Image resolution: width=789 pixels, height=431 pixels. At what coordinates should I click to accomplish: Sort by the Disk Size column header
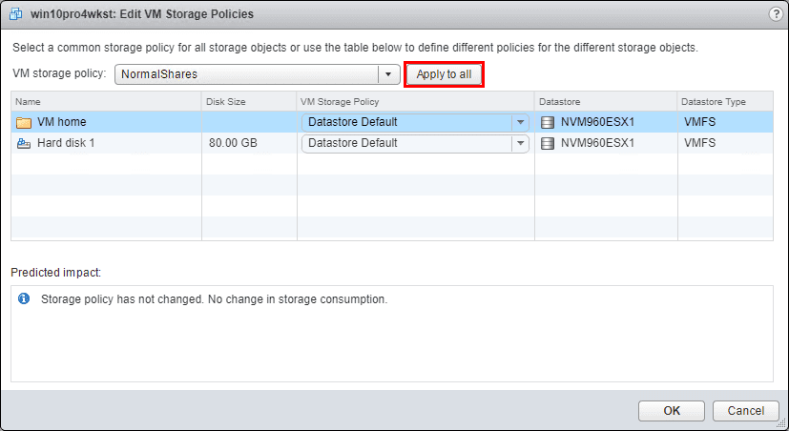pyautogui.click(x=248, y=101)
